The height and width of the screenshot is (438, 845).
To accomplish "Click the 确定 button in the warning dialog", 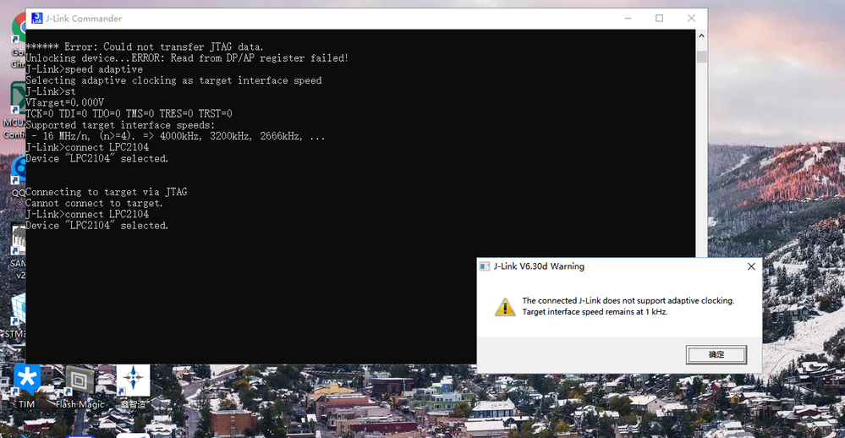I will (716, 354).
